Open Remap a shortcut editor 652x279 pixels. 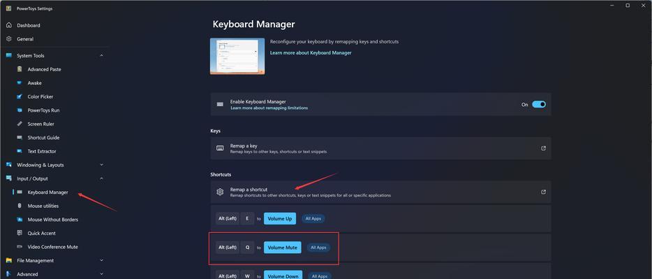click(x=380, y=192)
